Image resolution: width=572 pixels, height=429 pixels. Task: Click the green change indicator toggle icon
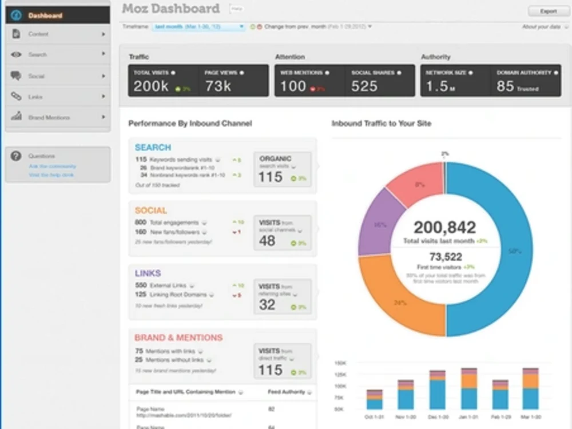252,27
